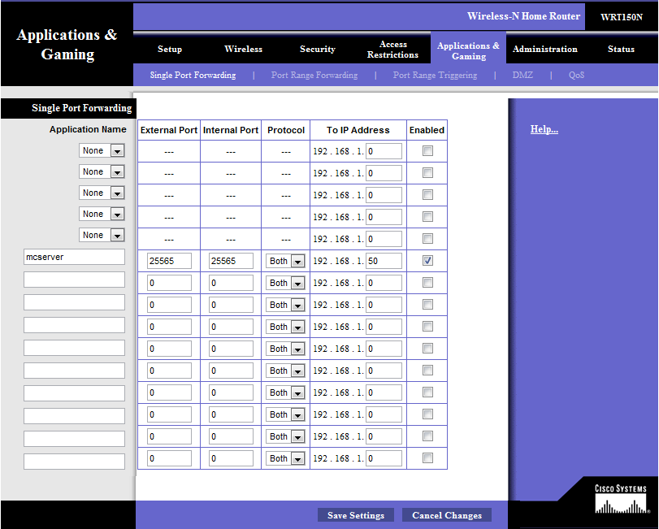This screenshot has height=529, width=659.
Task: Open the second None application dropdown
Action: coord(102,171)
